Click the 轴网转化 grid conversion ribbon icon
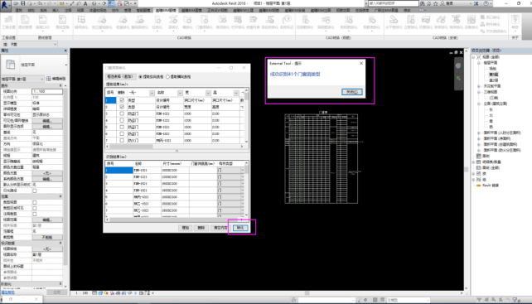This screenshot has height=304, width=532. [81, 22]
